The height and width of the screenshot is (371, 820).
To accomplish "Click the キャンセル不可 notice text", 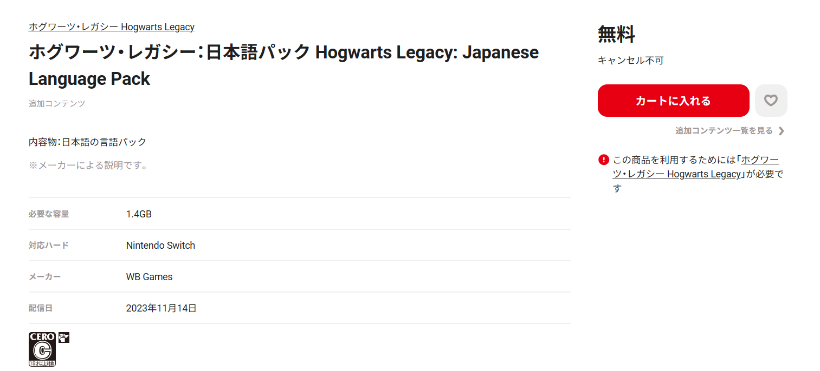I will 630,61.
